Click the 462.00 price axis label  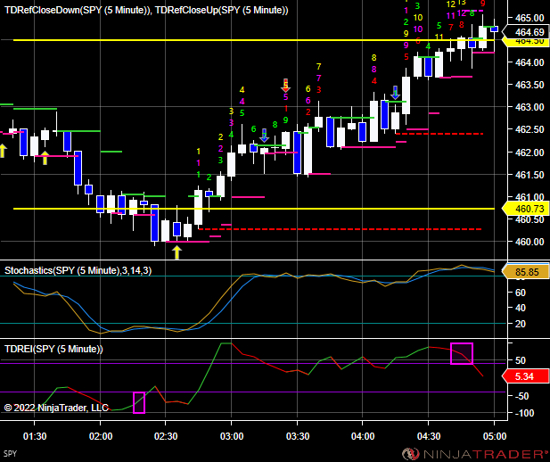tap(529, 153)
